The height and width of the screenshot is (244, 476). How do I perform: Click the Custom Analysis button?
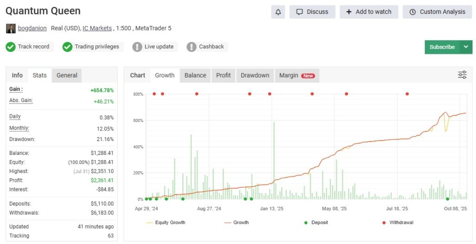(x=437, y=12)
